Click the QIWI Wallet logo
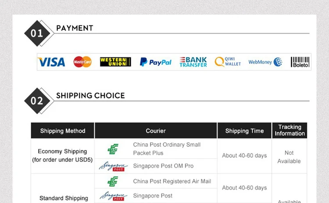 228,62
